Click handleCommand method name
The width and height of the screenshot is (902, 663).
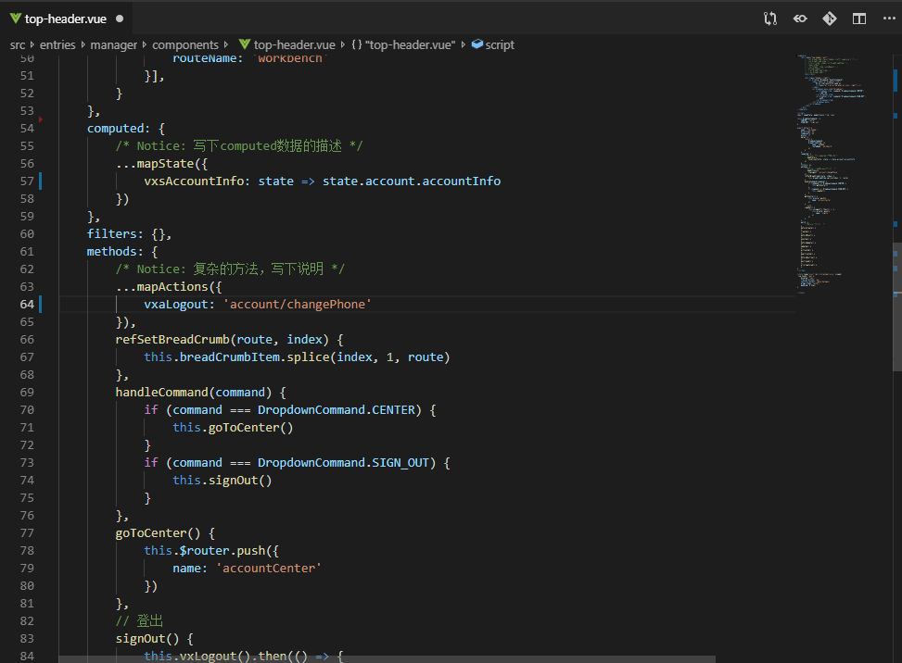(161, 392)
